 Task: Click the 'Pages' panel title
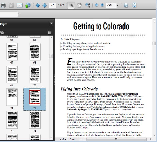click(4, 24)
